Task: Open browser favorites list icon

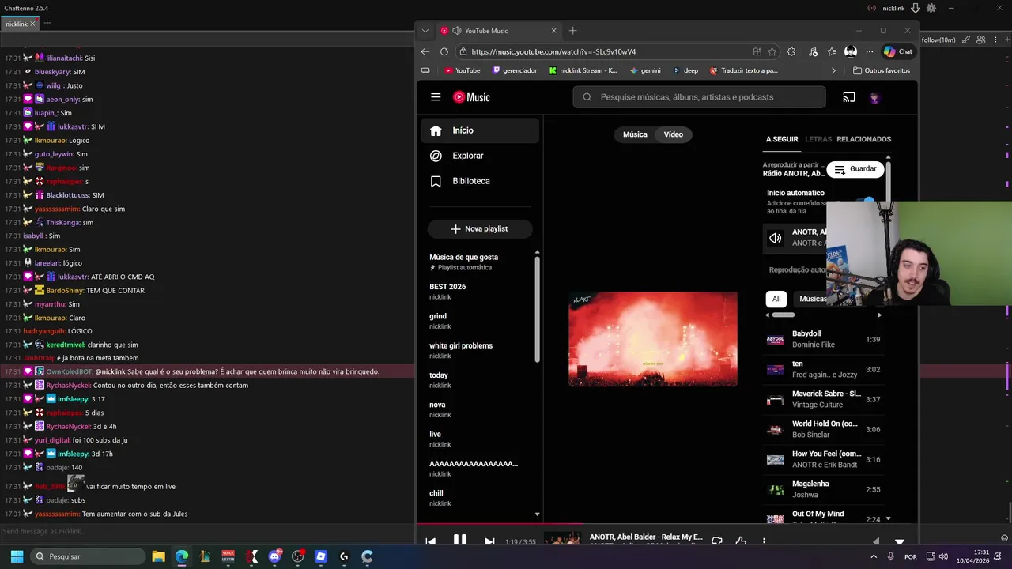Action: pyautogui.click(x=832, y=51)
